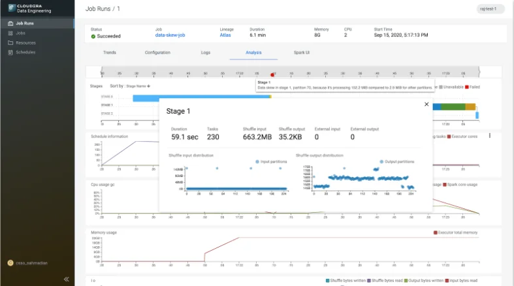Toggle Output partitions legend in popup
The width and height of the screenshot is (514, 286).
point(397,162)
